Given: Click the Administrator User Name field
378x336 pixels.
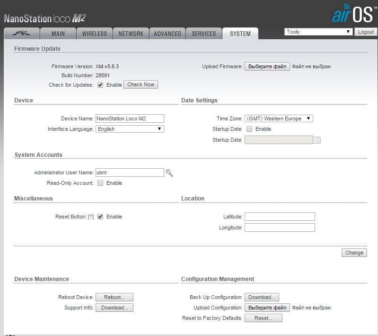Looking at the screenshot, I should click(130, 173).
